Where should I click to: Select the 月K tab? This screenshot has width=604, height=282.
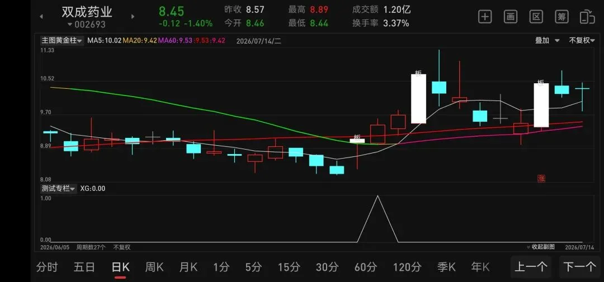[188, 267]
